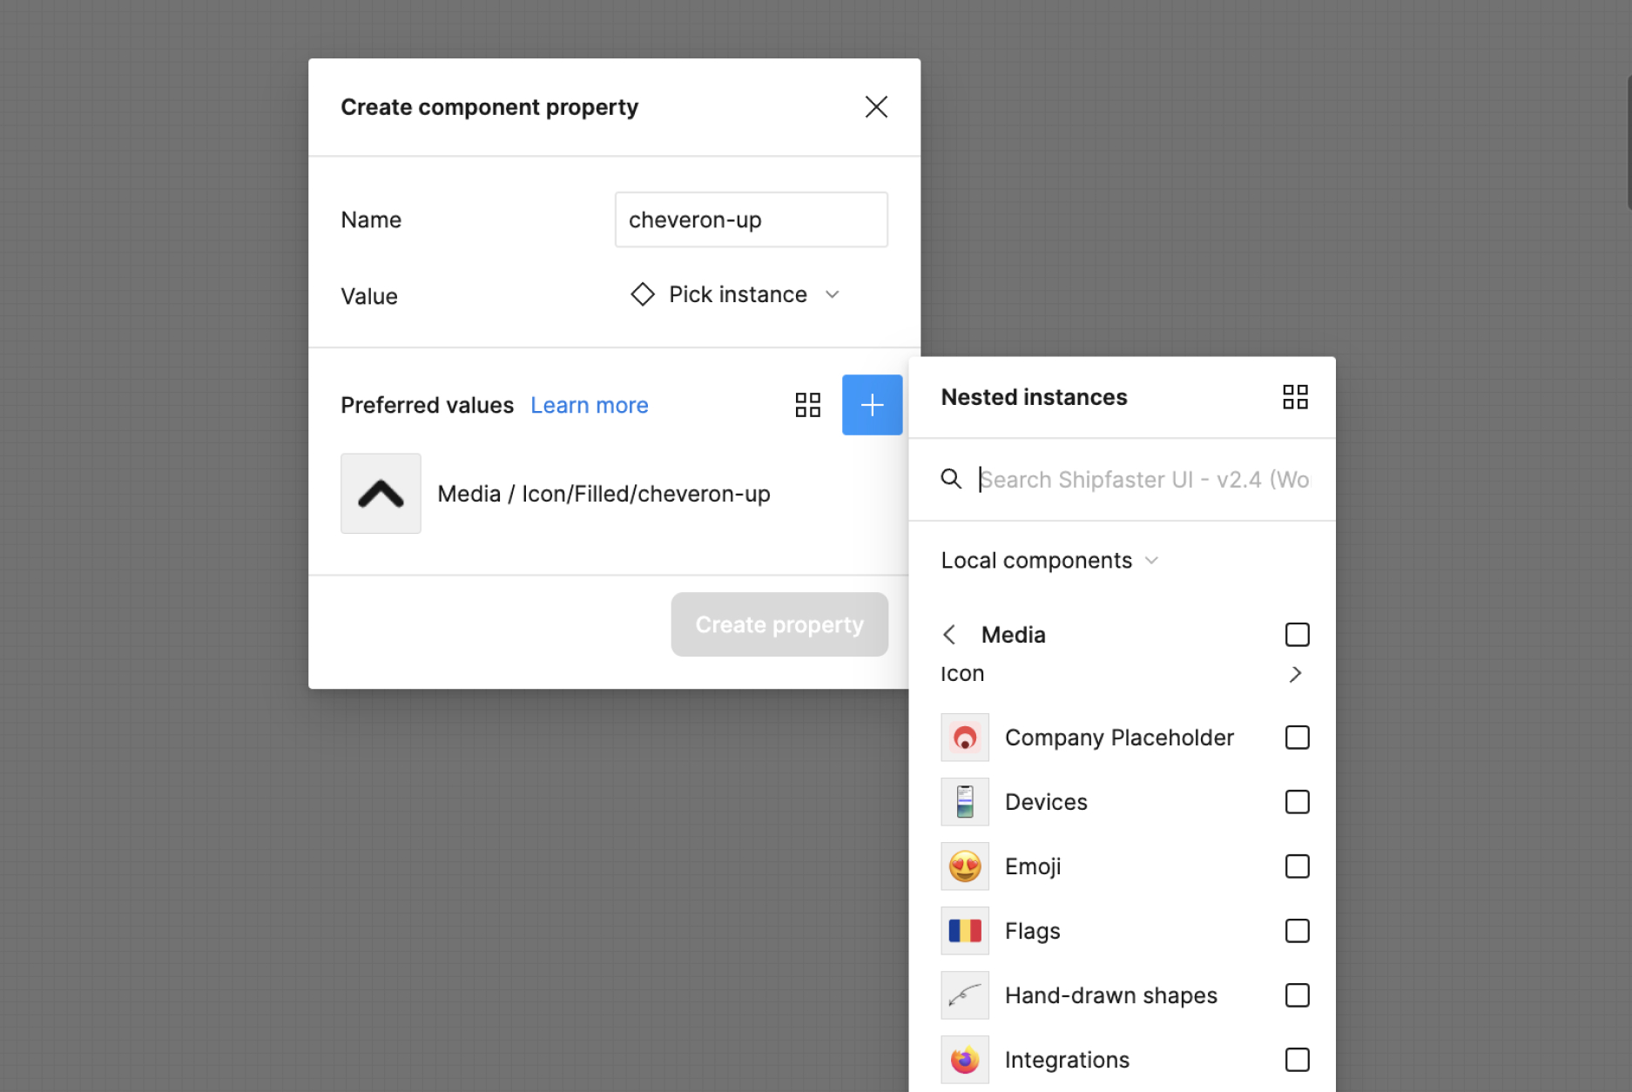Image resolution: width=1632 pixels, height=1092 pixels.
Task: Select the Hand-drawn shapes label
Action: [x=1111, y=995]
